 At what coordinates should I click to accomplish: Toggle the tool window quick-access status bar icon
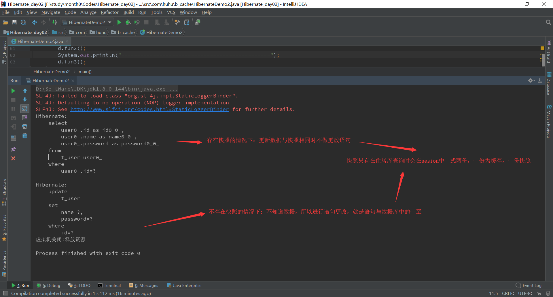pos(5,293)
